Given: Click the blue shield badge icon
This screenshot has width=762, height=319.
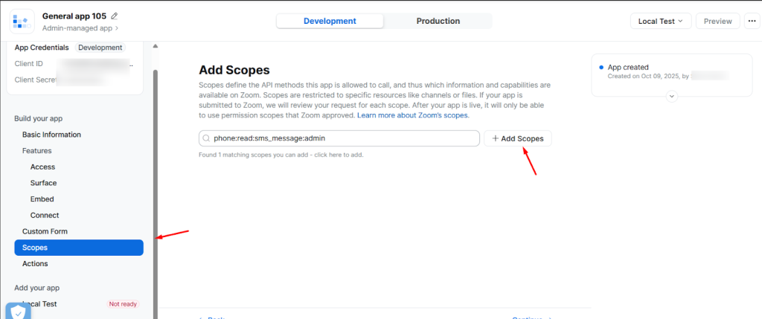Looking at the screenshot, I should click(x=18, y=312).
